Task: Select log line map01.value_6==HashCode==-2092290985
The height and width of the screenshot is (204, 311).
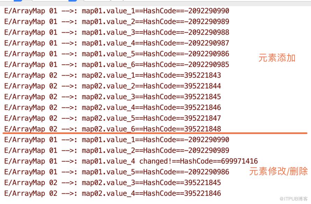Action: (117, 64)
